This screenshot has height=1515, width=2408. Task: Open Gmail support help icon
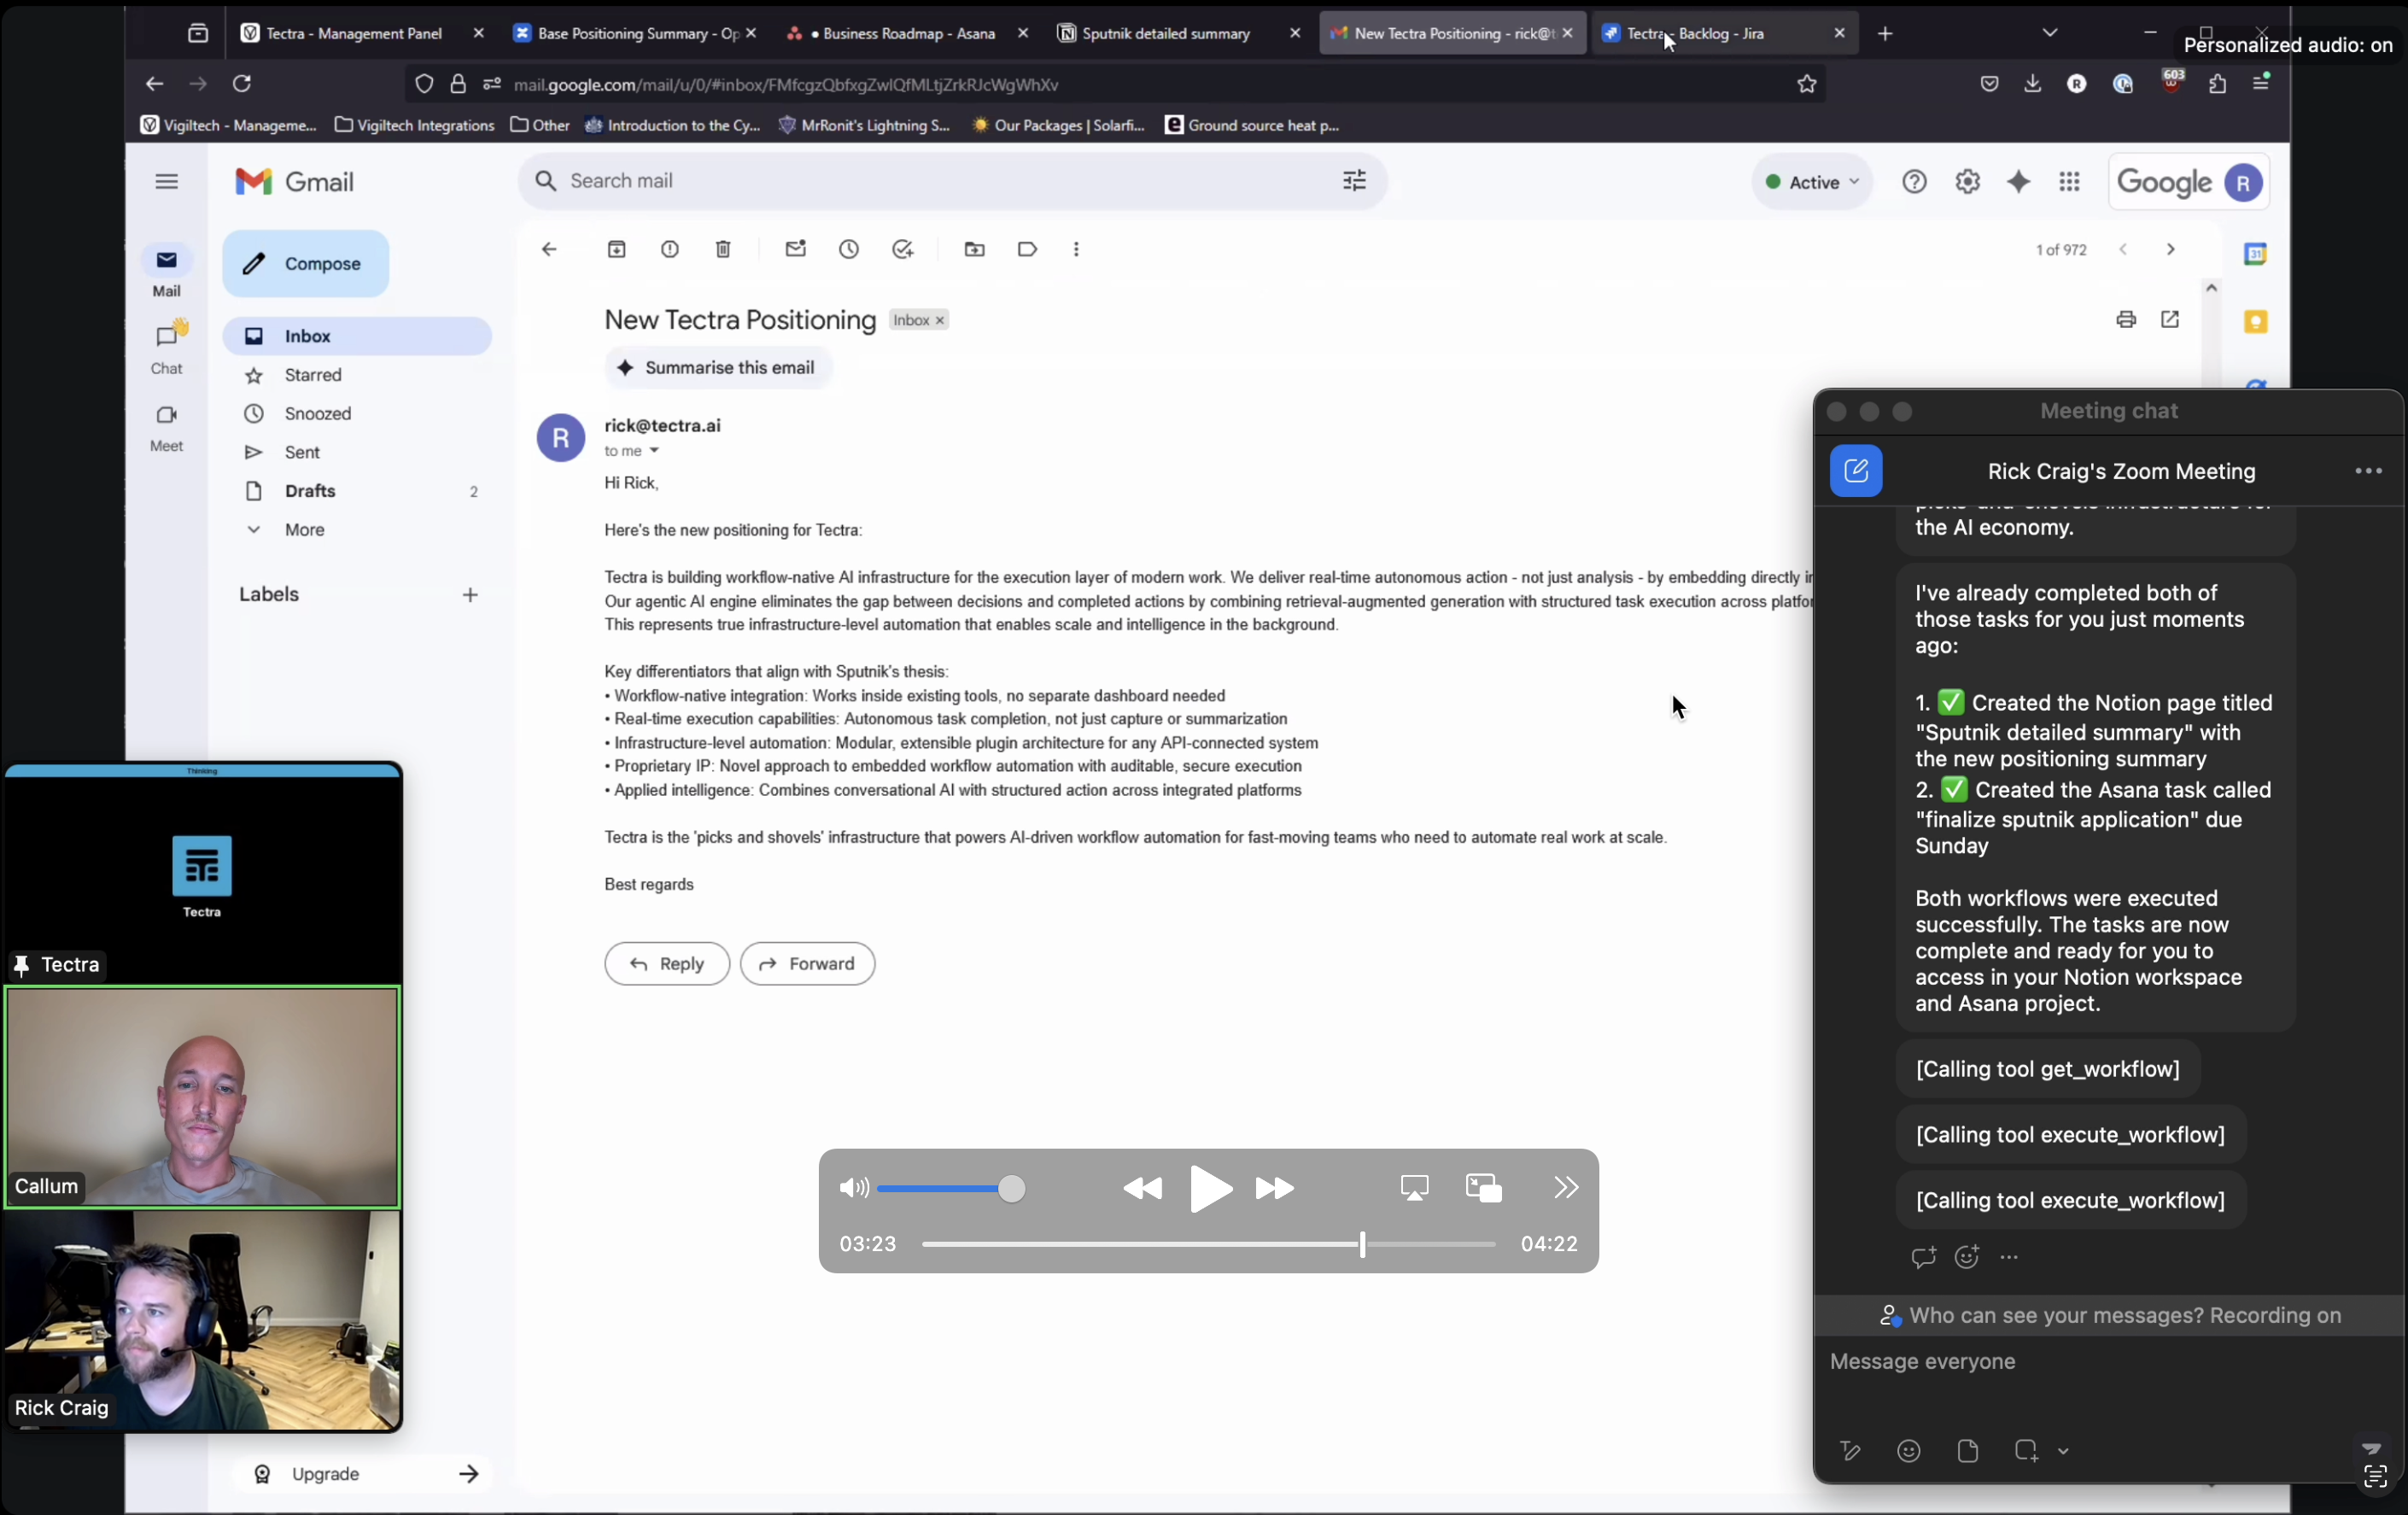[1914, 182]
